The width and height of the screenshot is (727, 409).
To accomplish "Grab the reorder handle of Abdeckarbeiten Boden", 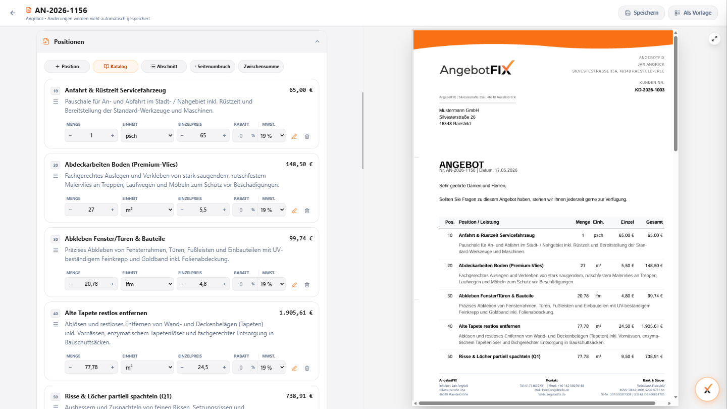I will pos(56,176).
